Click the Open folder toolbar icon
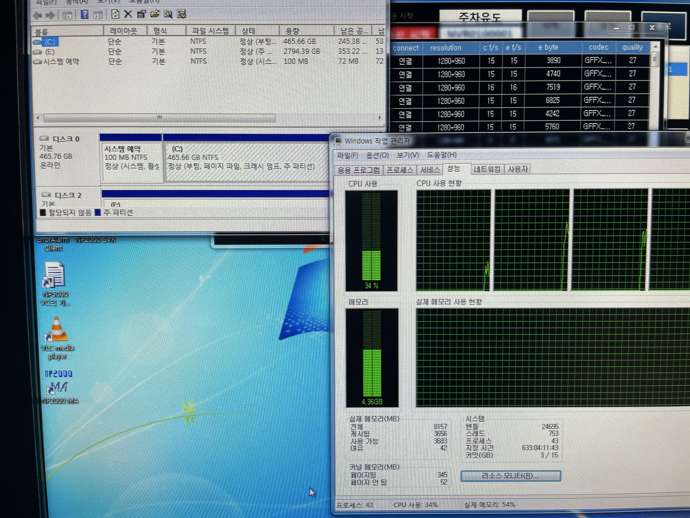Screen dimensions: 690x518 (155, 14)
